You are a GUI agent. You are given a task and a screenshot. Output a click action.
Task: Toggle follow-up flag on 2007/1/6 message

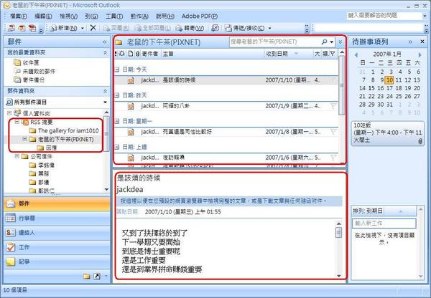coord(333,158)
